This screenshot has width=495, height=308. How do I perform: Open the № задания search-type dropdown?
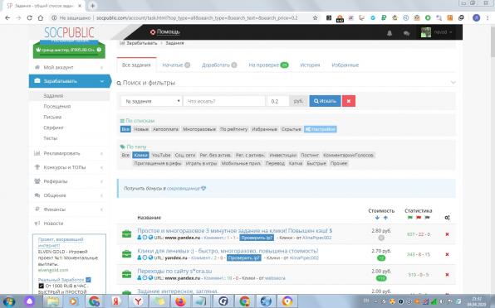[151, 101]
